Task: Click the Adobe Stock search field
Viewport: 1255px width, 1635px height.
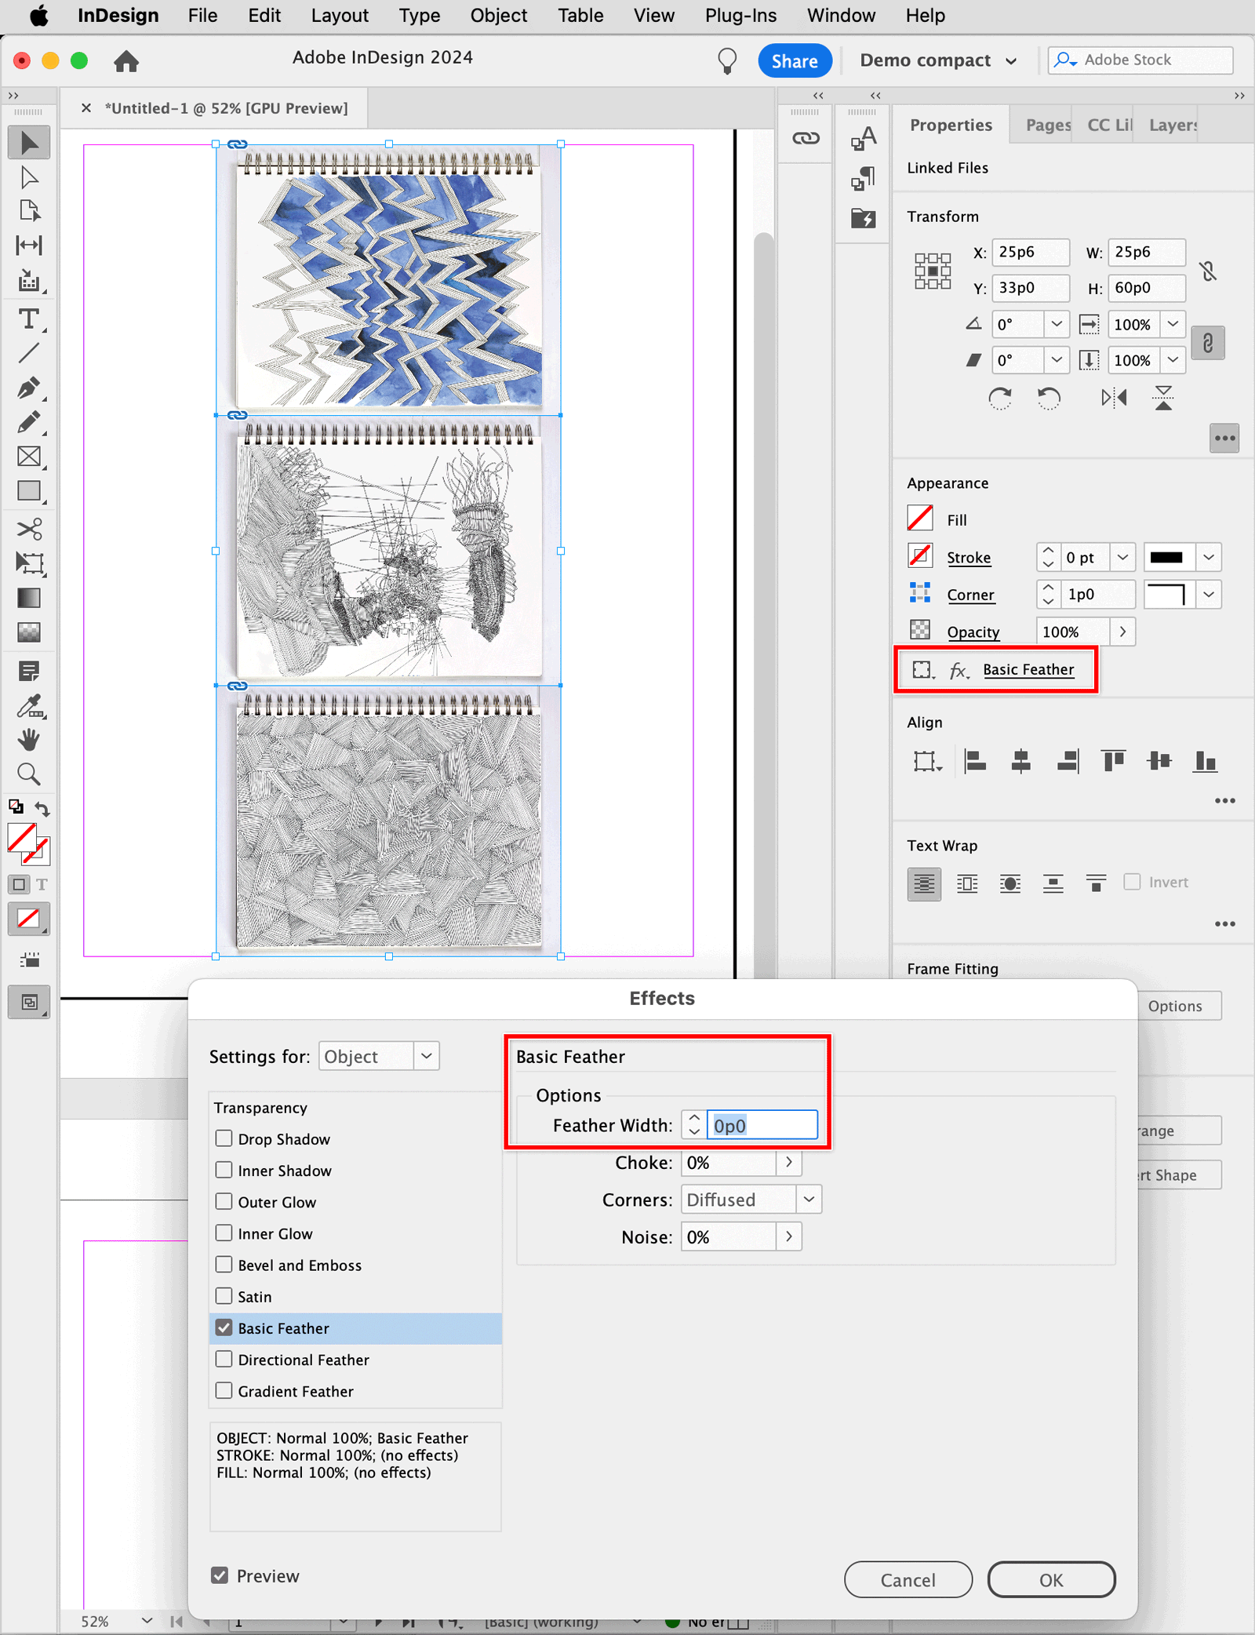Action: (1141, 60)
